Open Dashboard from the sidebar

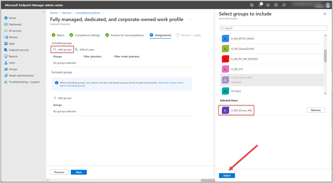(x=13, y=24)
